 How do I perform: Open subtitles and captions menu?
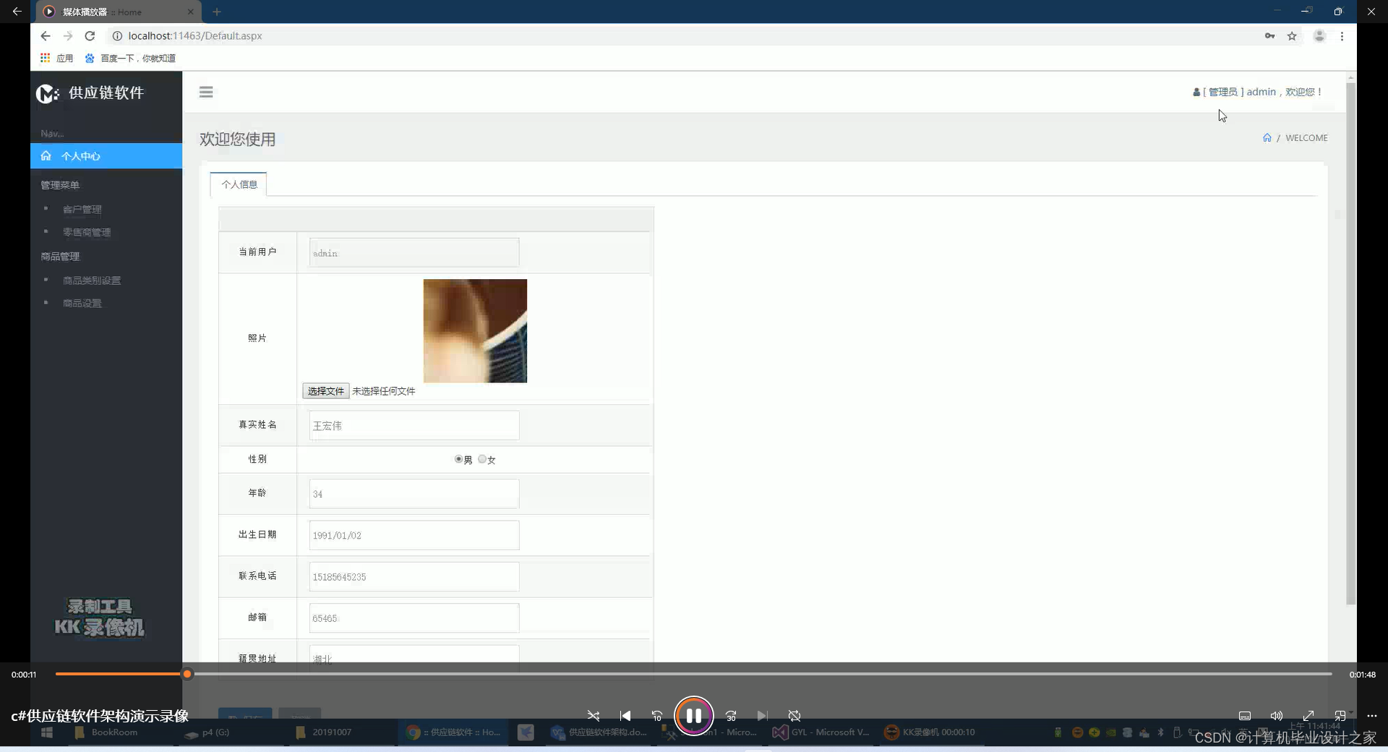(x=1245, y=716)
